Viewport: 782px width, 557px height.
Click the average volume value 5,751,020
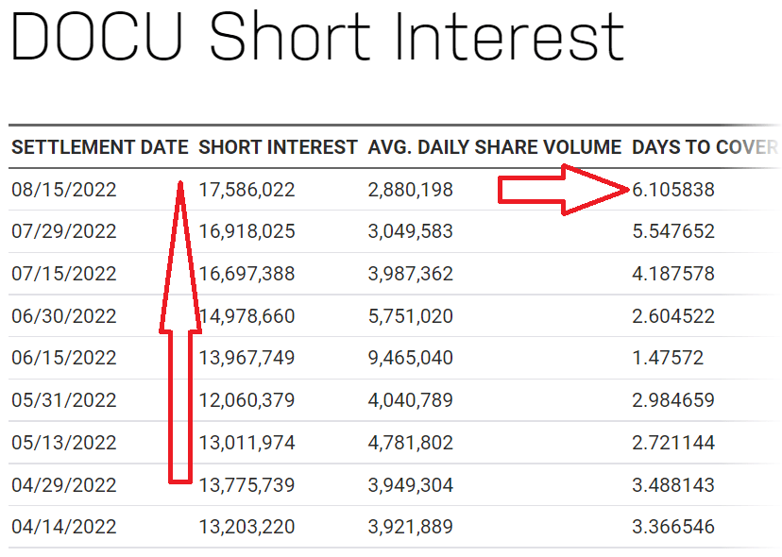411,316
